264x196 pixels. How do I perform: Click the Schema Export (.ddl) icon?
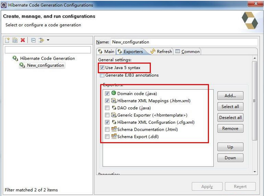[x=114, y=136]
